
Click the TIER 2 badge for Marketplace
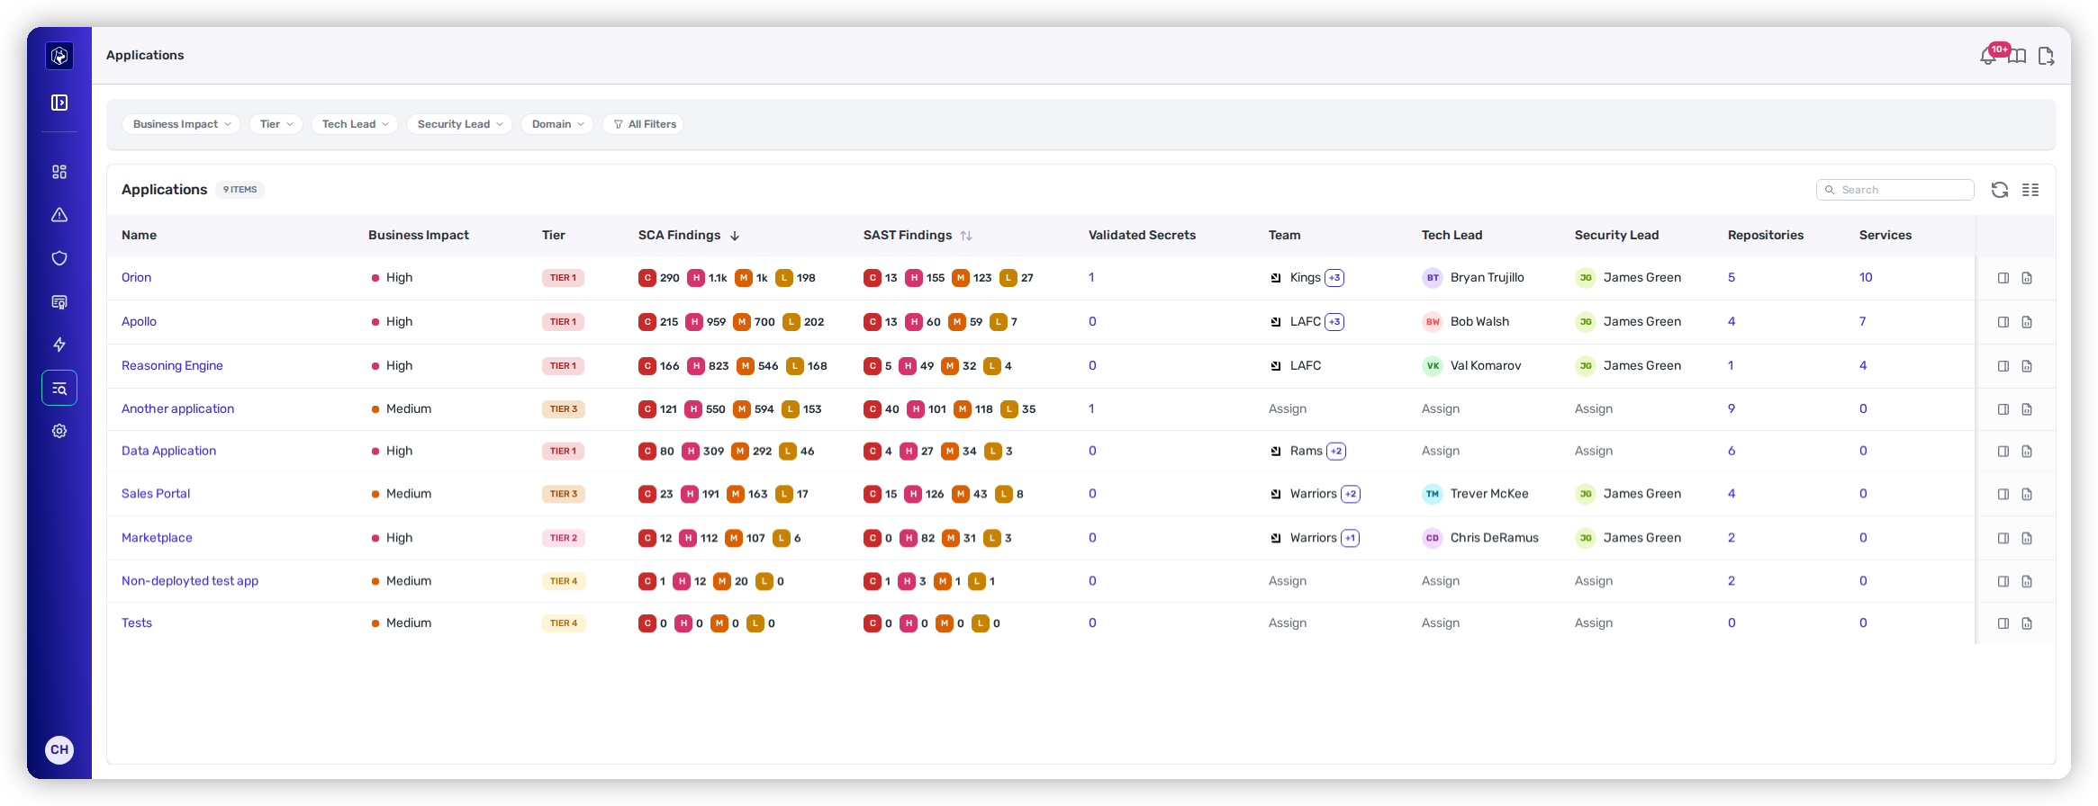click(564, 538)
